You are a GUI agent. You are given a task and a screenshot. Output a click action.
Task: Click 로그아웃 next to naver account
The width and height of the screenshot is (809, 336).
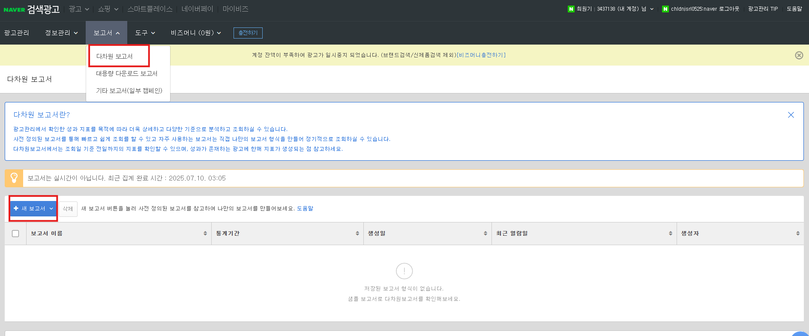pyautogui.click(x=729, y=9)
